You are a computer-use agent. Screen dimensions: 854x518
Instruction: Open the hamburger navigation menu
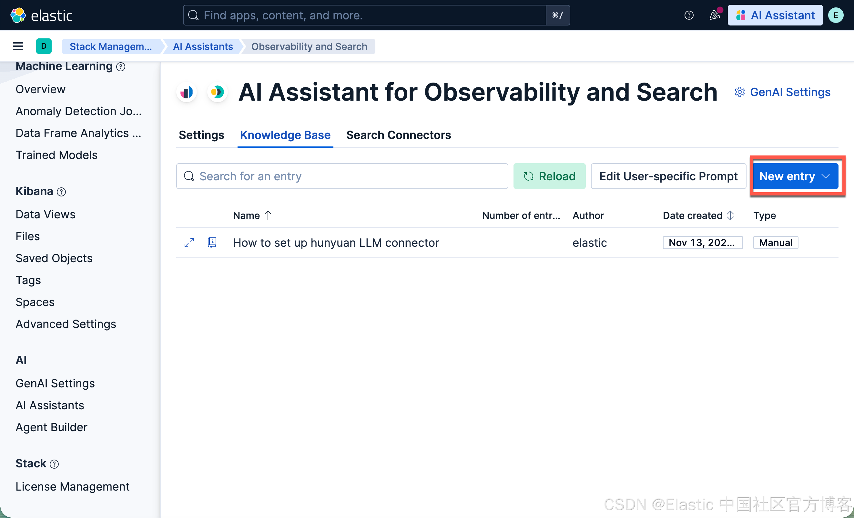[18, 46]
